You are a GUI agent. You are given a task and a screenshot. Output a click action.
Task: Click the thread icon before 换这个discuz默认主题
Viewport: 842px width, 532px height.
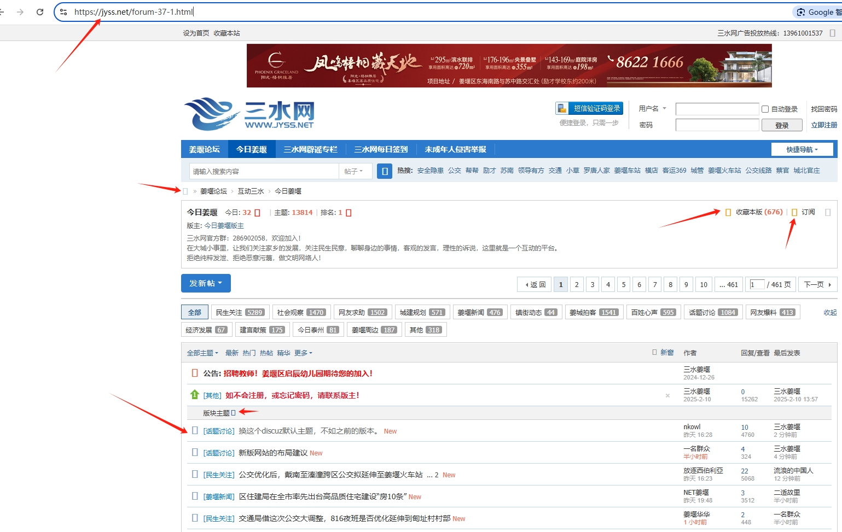[x=194, y=430]
